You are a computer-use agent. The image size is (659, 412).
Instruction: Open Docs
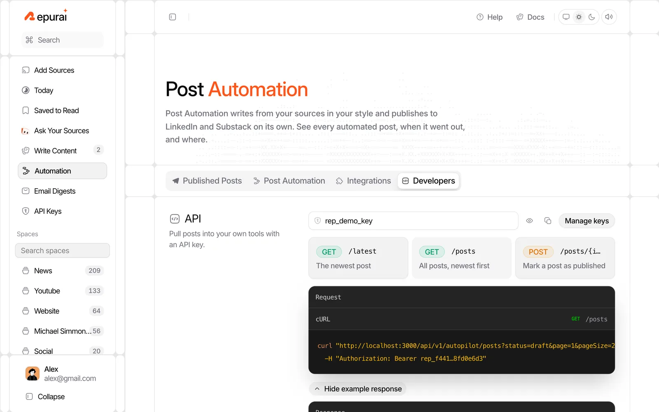(530, 17)
